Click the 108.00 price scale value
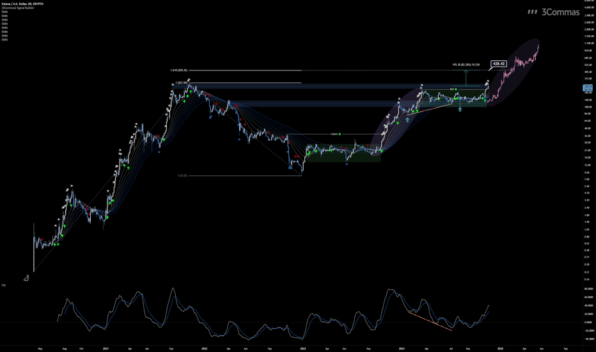Image resolution: width=596 pixels, height=352 pixels. pyautogui.click(x=588, y=107)
